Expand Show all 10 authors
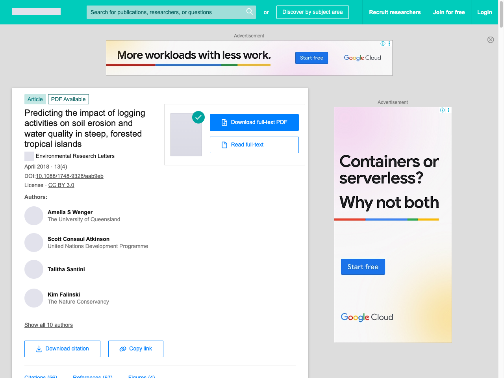 tap(48, 325)
